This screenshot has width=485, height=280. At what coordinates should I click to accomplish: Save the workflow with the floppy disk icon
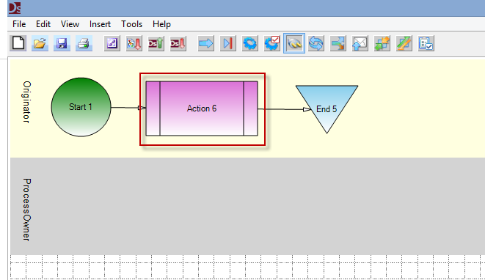coord(62,43)
